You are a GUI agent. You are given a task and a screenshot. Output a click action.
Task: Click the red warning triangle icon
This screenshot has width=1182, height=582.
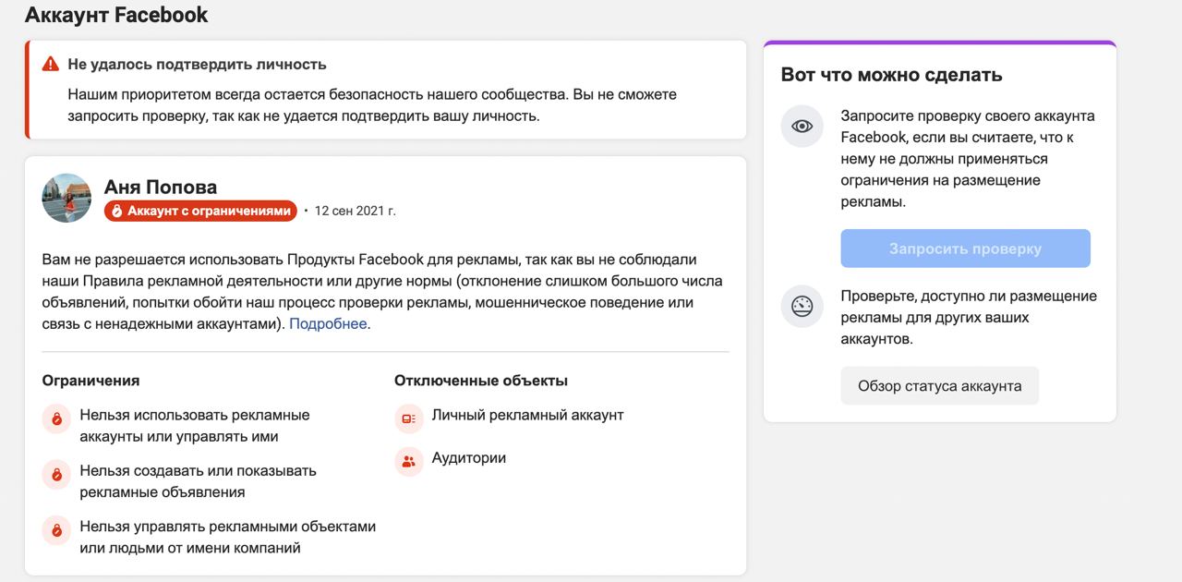[x=51, y=65]
